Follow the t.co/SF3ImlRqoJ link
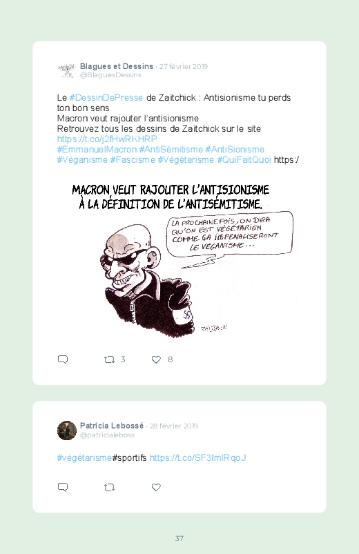Image resolution: width=359 pixels, height=554 pixels. click(x=197, y=458)
